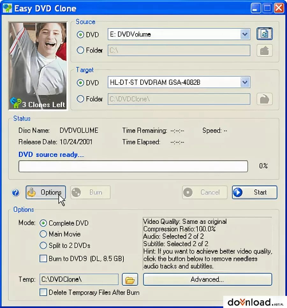Click 'Subtitle: Selected 2 of 2' text
Viewport: 287px width, 308px height.
point(176,244)
